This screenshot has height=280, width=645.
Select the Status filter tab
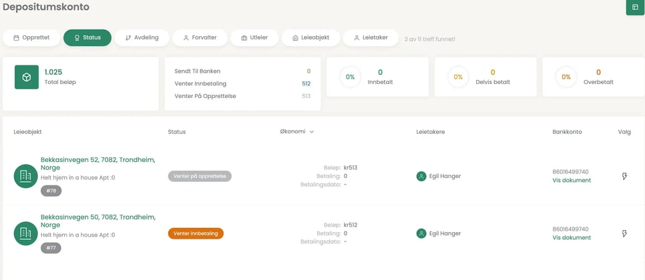[x=87, y=38]
